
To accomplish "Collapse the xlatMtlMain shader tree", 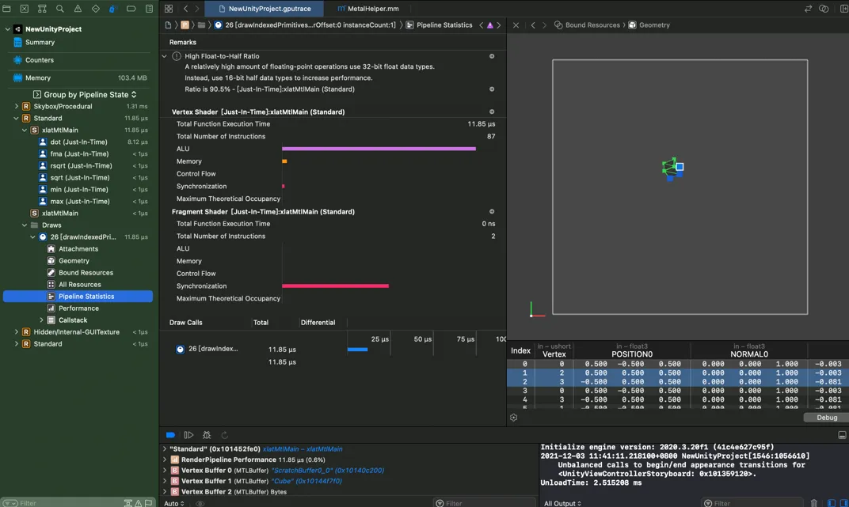I will point(25,131).
